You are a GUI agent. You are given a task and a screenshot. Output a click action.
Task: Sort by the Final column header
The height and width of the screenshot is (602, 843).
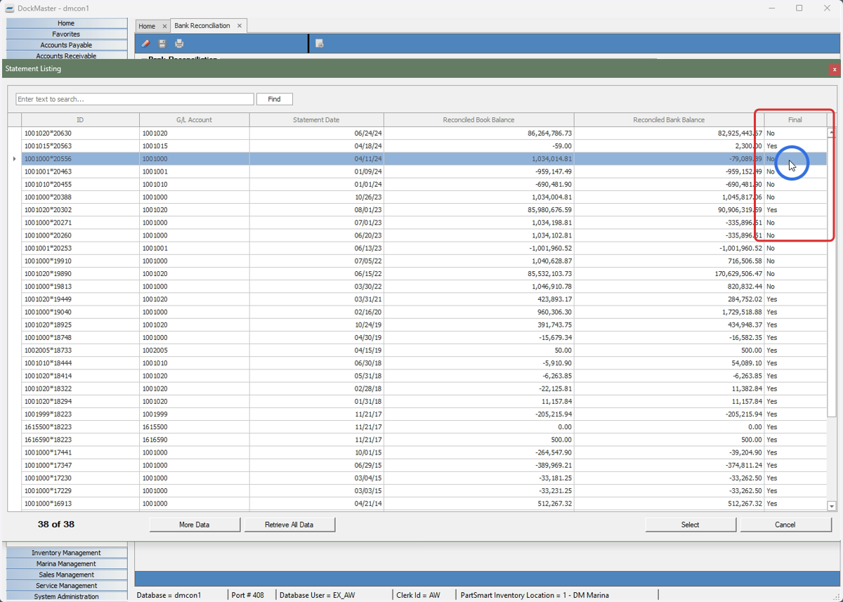pyautogui.click(x=795, y=119)
